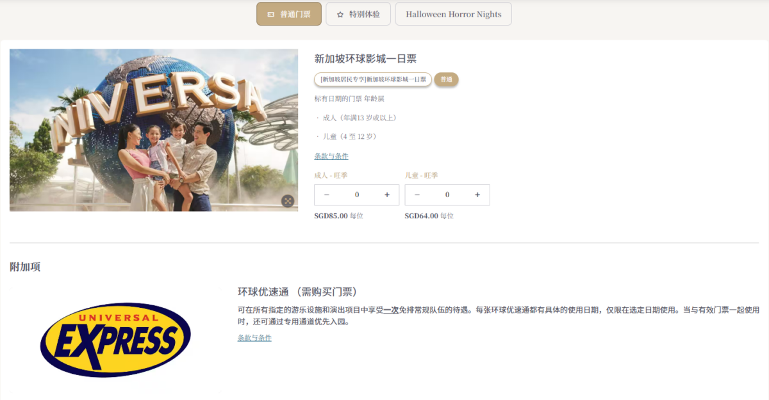Focus the adult ticket quantity field
This screenshot has height=400, width=769.
point(357,195)
